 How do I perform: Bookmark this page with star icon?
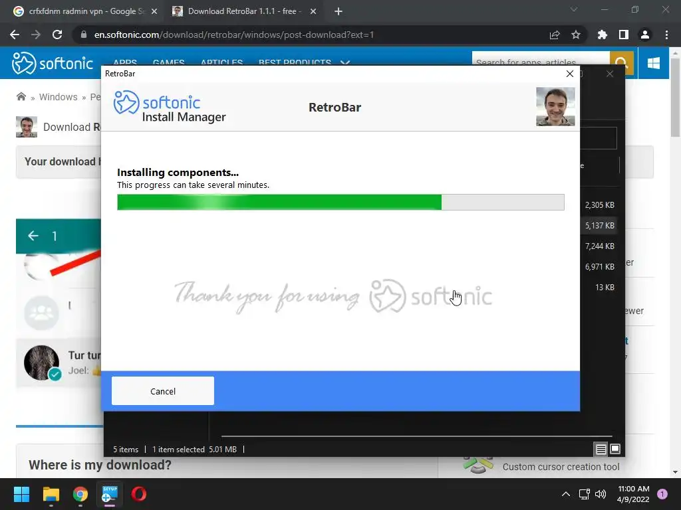pyautogui.click(x=576, y=35)
